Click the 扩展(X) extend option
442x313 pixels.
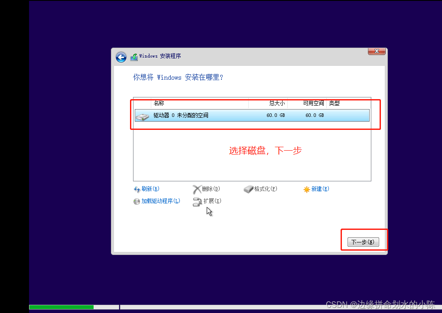pyautogui.click(x=212, y=201)
